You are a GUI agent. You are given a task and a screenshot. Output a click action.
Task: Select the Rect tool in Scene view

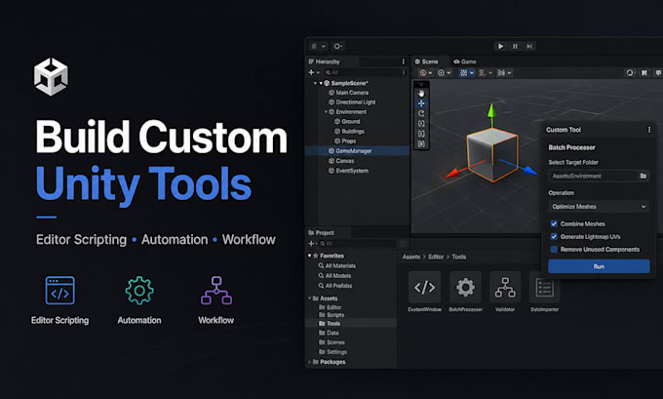click(x=421, y=134)
